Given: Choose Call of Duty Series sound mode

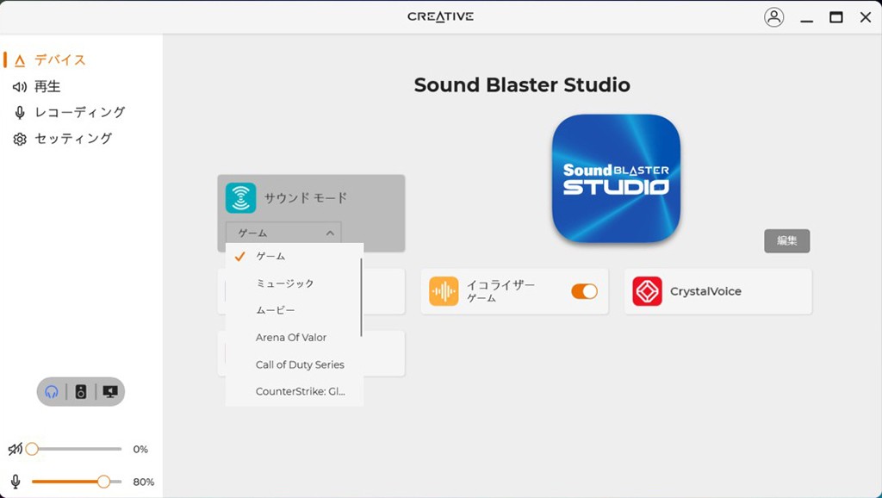Looking at the screenshot, I should click(x=295, y=364).
